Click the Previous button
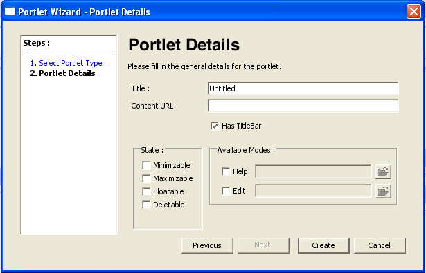Image resolution: width=426 pixels, height=273 pixels. [207, 245]
